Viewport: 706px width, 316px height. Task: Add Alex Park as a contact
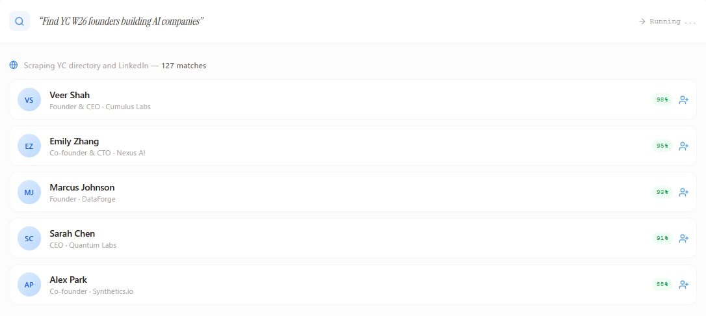683,285
